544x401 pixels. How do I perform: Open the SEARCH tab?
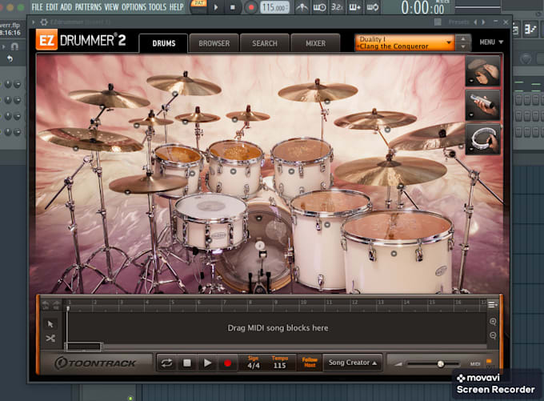pyautogui.click(x=265, y=43)
